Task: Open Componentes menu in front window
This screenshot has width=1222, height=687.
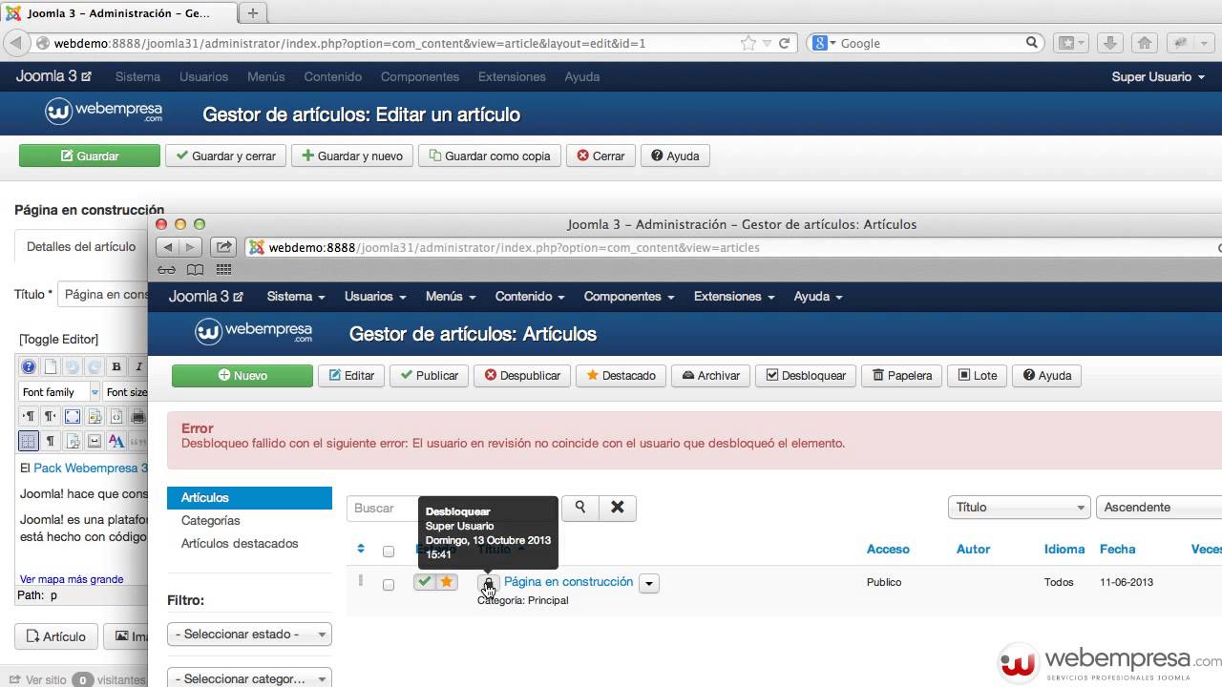Action: (x=629, y=297)
